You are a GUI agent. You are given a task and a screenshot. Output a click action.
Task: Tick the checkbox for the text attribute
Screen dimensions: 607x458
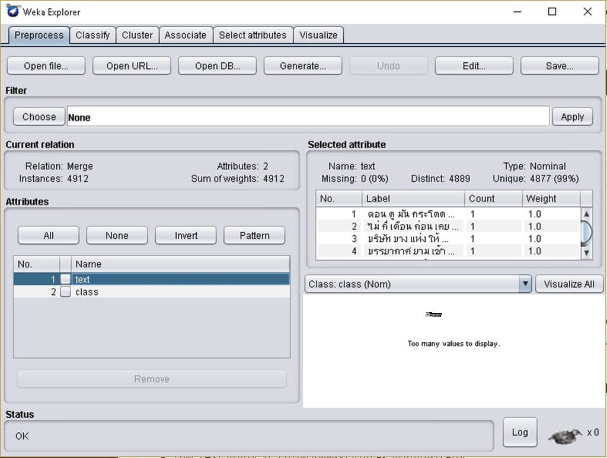pyautogui.click(x=65, y=279)
